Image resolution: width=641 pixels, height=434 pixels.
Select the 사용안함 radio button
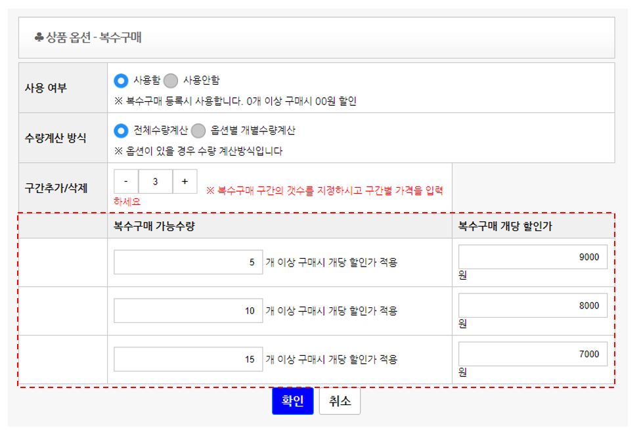pos(171,81)
